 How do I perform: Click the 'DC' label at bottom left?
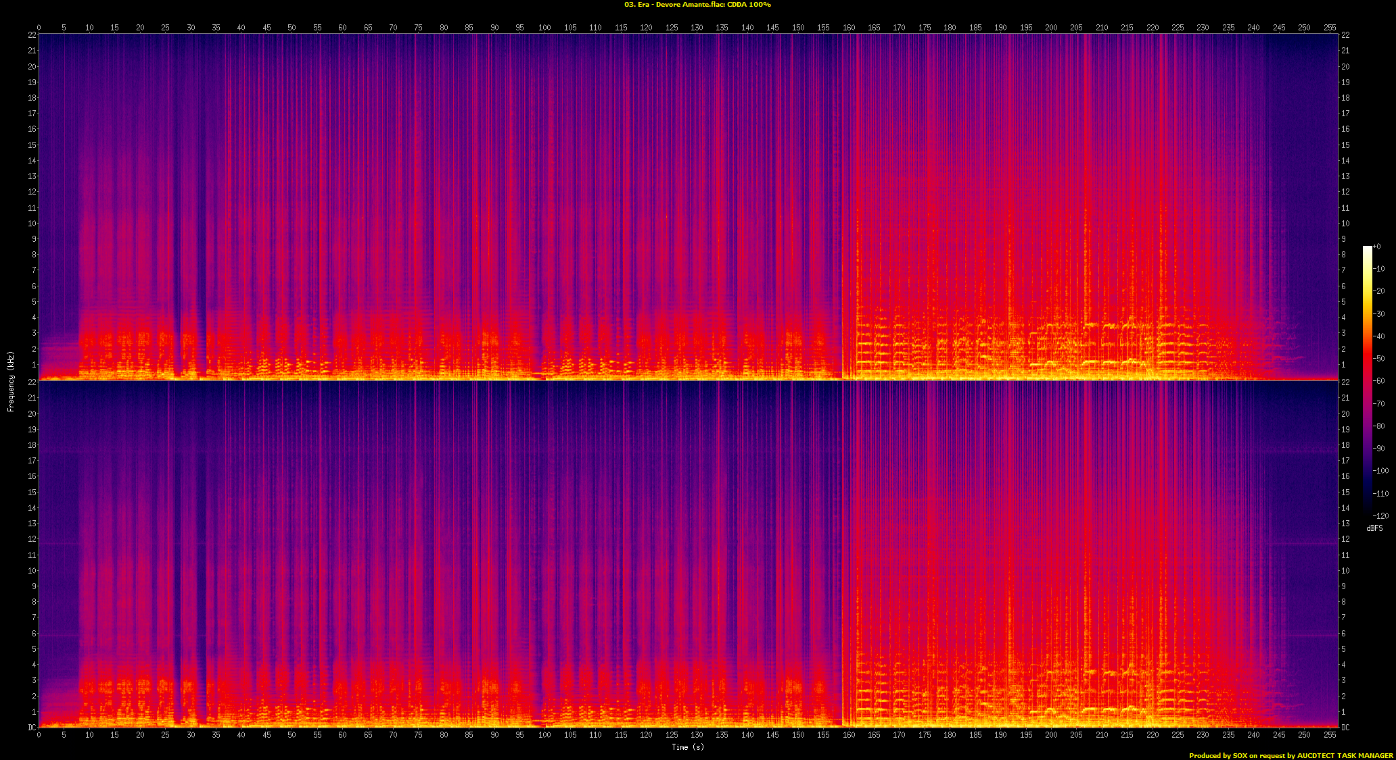[32, 728]
